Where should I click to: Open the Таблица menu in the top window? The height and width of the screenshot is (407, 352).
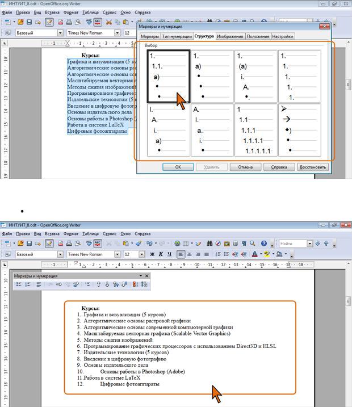coord(90,12)
